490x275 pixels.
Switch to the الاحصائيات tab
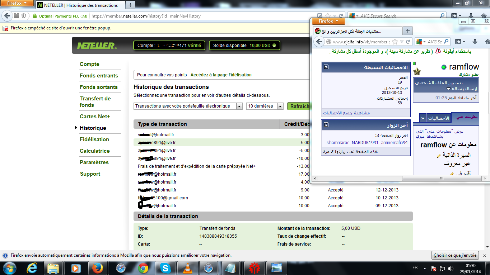tap(438, 118)
